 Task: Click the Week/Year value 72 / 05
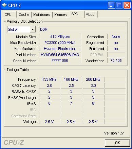pos(116,60)
